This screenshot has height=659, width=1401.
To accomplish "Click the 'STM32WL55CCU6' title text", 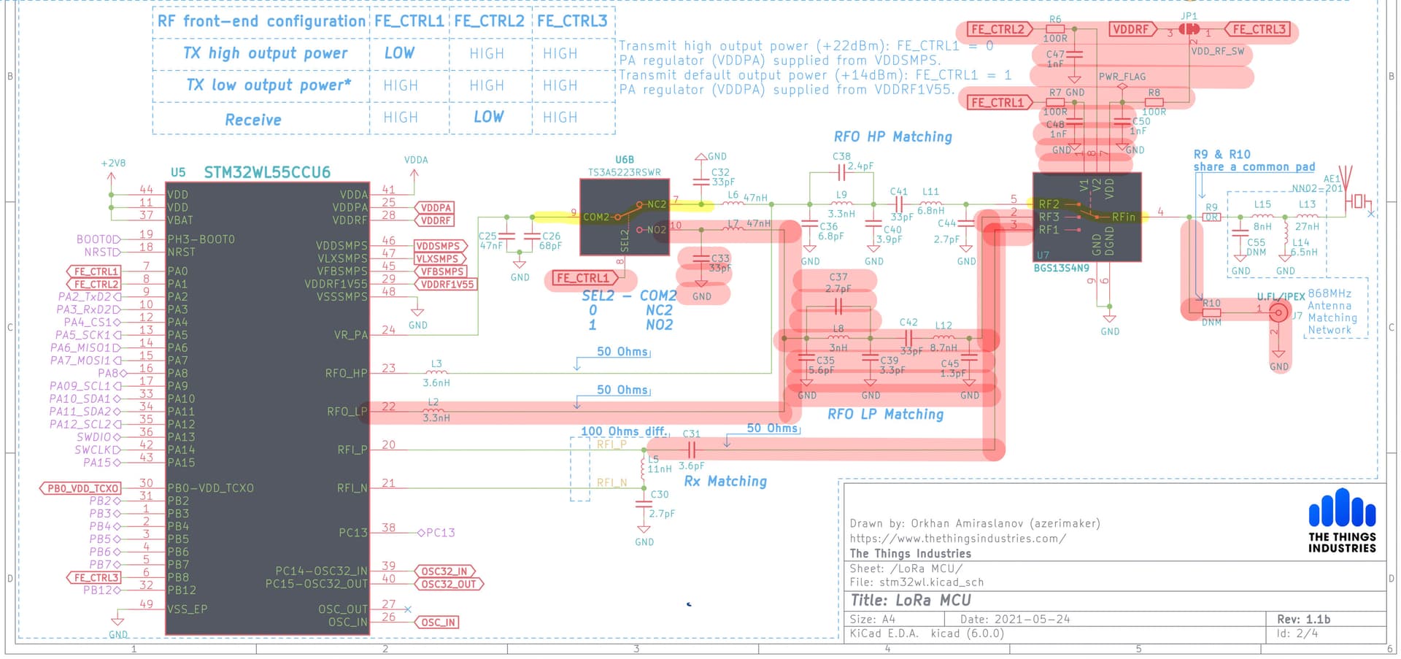I will [267, 172].
